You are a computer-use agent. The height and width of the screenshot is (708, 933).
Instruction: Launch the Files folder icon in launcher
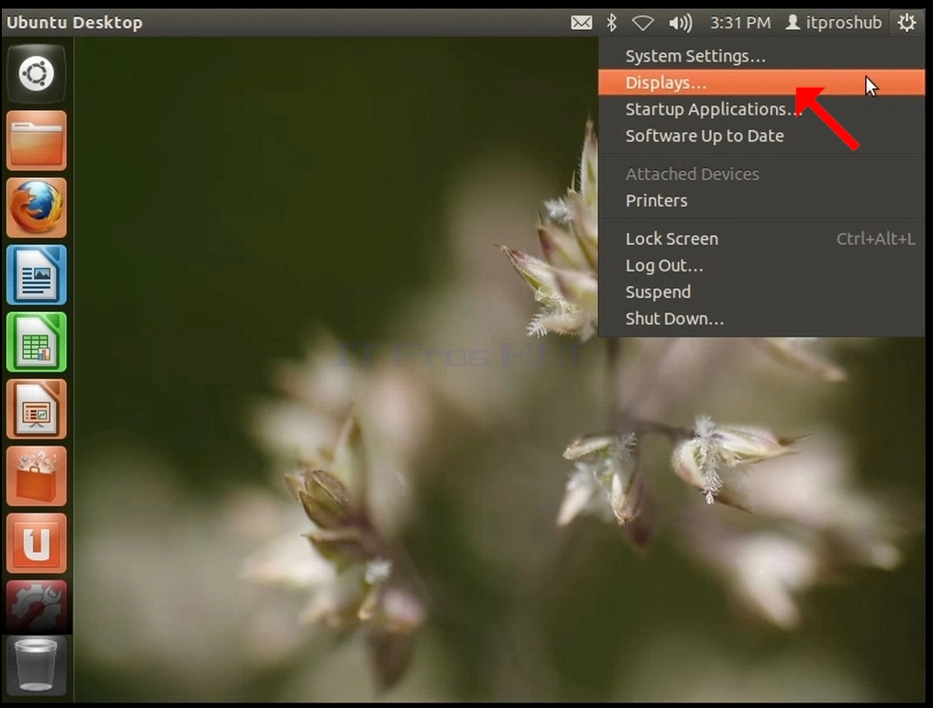point(37,141)
